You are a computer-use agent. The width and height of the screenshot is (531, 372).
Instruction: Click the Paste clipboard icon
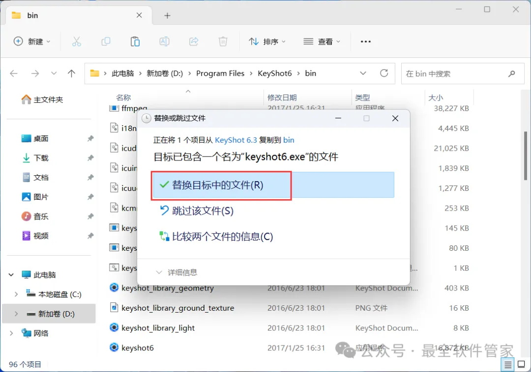click(135, 42)
